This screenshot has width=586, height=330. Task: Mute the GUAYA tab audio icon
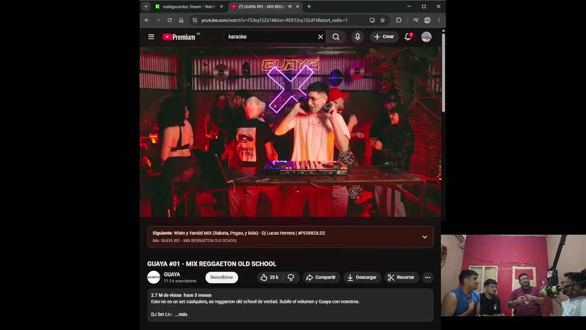(x=290, y=6)
